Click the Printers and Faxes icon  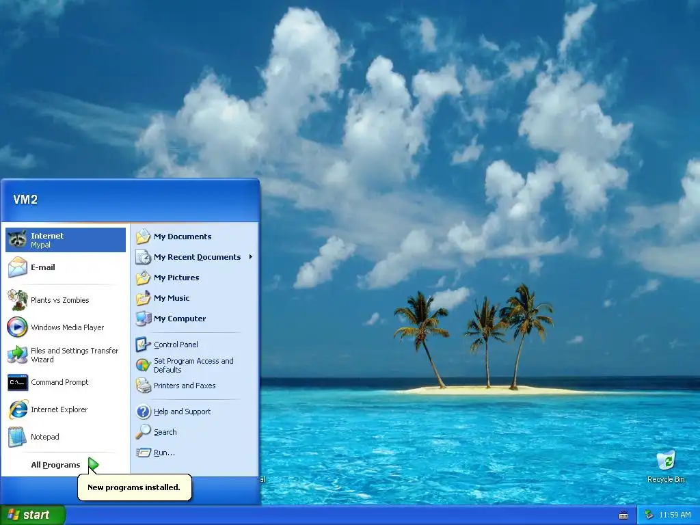click(144, 386)
